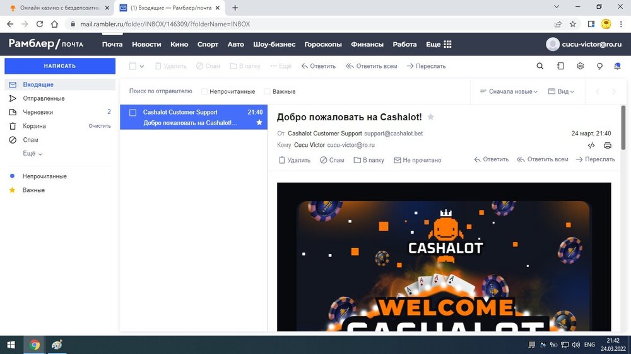
Task: Bookmark this page with star icon
Action: tap(573, 24)
